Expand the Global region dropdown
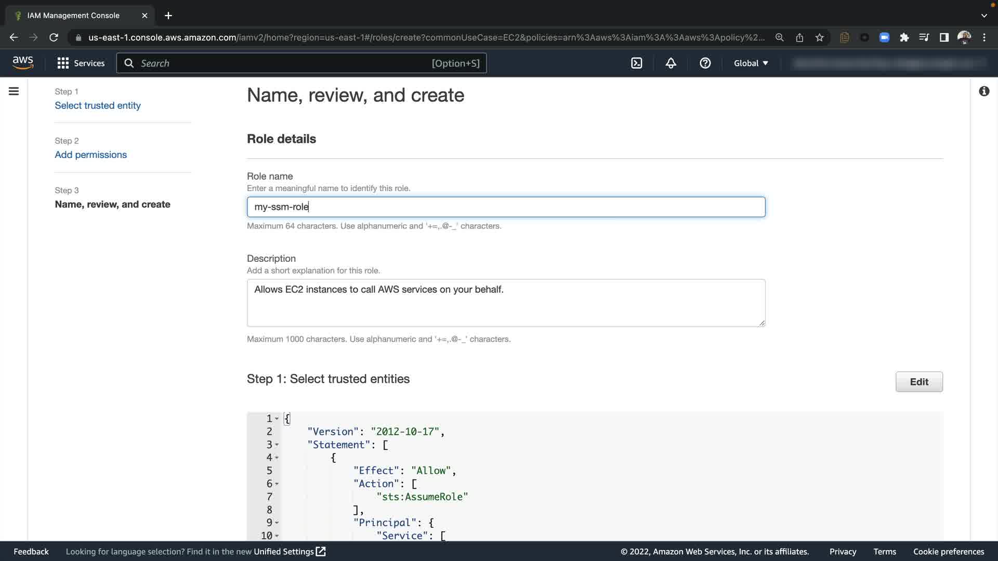The height and width of the screenshot is (561, 998). point(751,63)
